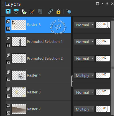Viewport: 114px width, 116px height.
Task: Open blend mode dropdown for Promoted Selection 1
Action: click(x=84, y=42)
